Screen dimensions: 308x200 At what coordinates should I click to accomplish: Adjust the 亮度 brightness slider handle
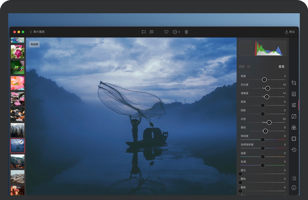[264, 80]
